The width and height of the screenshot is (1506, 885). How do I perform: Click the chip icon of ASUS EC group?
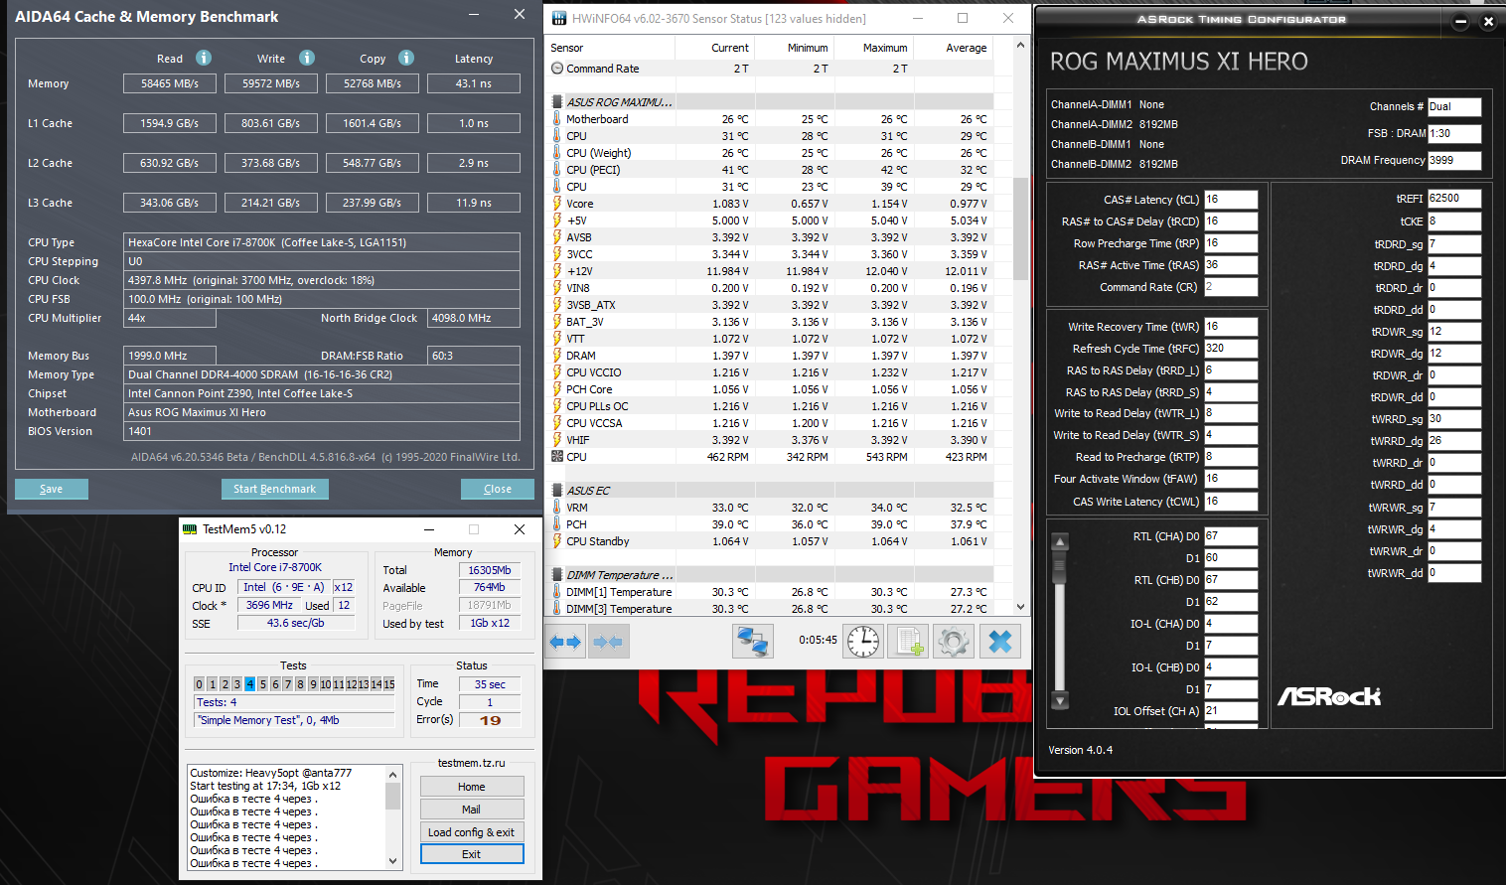[556, 490]
